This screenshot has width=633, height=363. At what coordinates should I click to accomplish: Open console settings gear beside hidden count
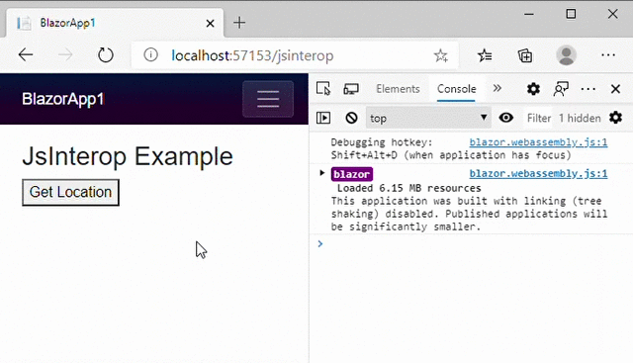[x=615, y=118]
